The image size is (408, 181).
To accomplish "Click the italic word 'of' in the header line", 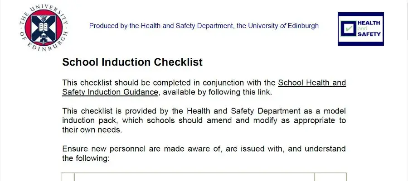I will (x=283, y=26).
